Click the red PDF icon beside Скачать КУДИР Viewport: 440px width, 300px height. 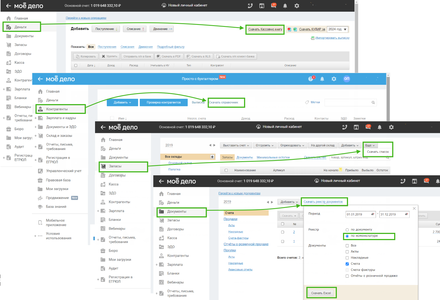click(289, 29)
